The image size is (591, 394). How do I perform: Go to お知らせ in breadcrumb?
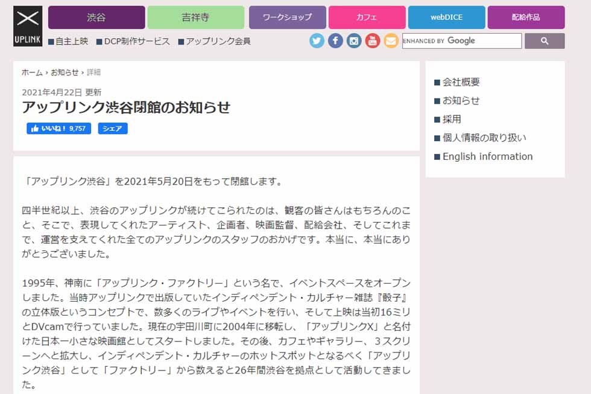(x=65, y=72)
